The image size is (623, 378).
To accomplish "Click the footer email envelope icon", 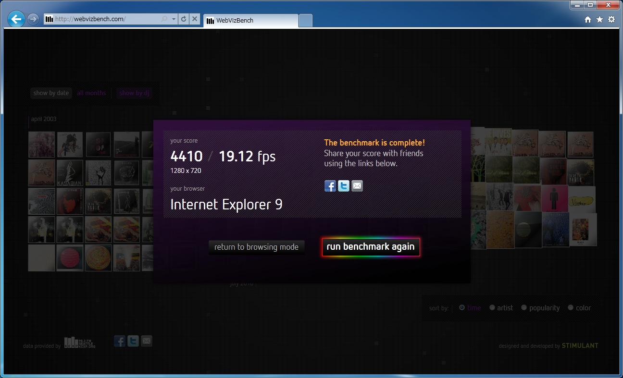I will pos(147,341).
